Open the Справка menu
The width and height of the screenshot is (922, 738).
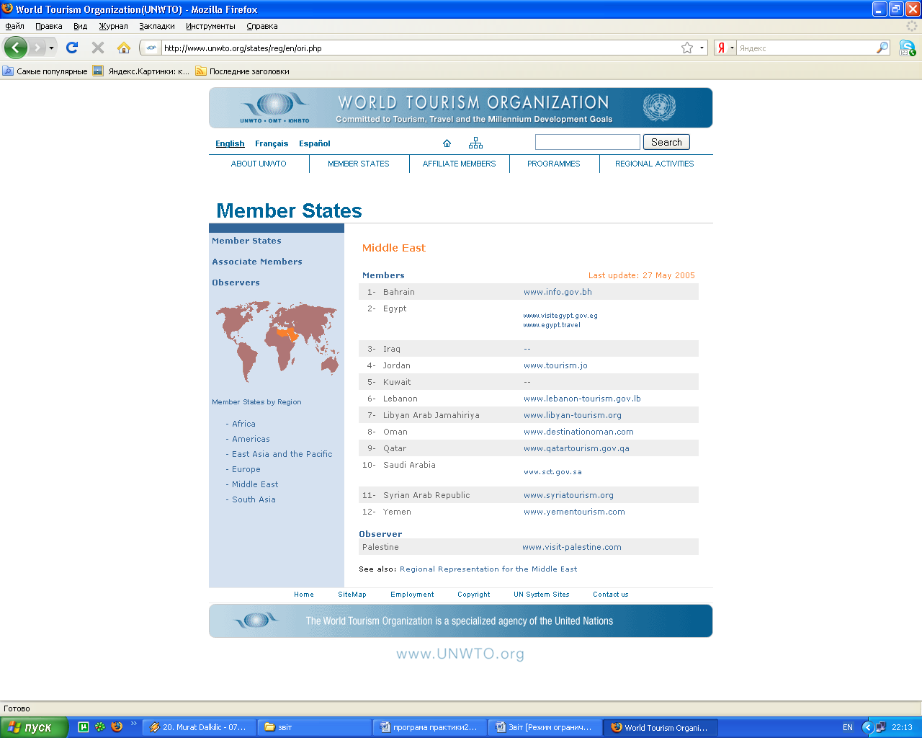point(262,26)
